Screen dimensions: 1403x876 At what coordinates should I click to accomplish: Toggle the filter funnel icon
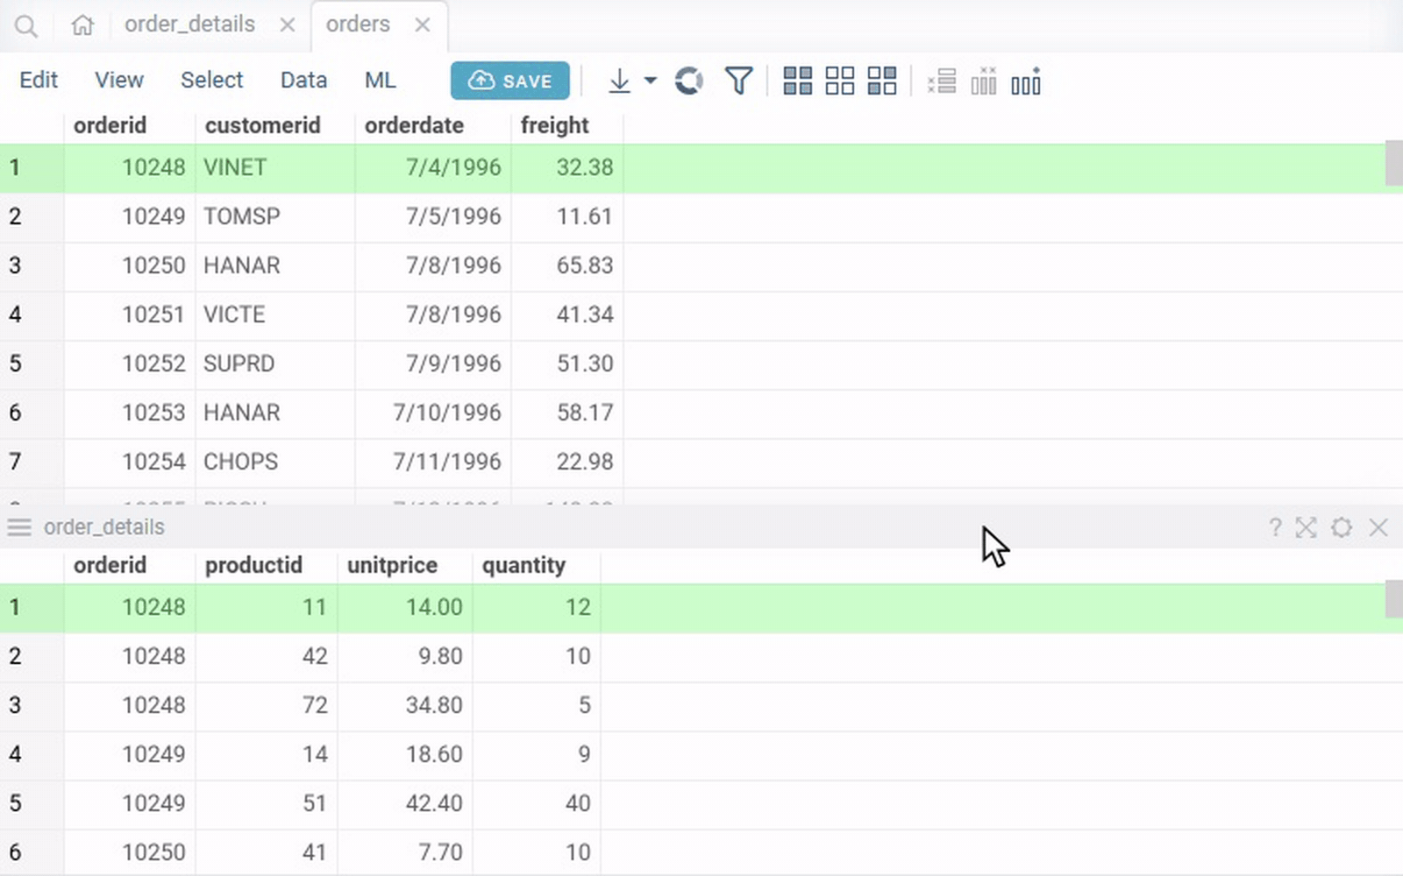click(x=738, y=81)
